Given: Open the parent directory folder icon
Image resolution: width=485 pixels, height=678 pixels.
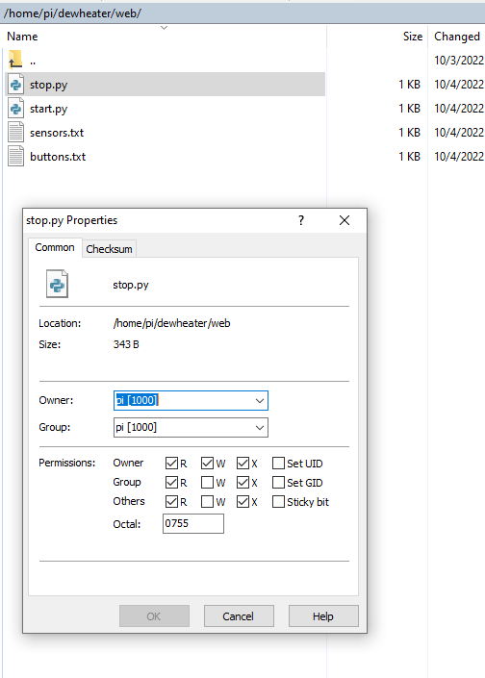Looking at the screenshot, I should pos(15,60).
